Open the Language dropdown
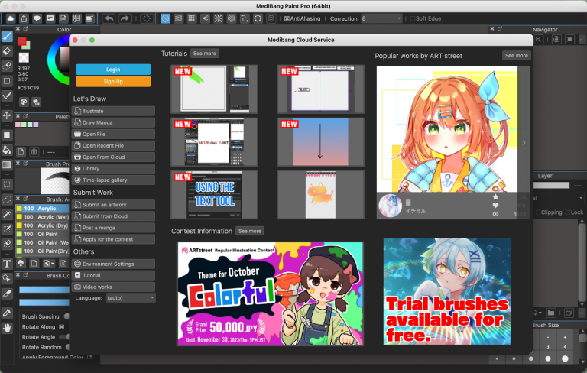The height and width of the screenshot is (373, 587). click(x=130, y=298)
